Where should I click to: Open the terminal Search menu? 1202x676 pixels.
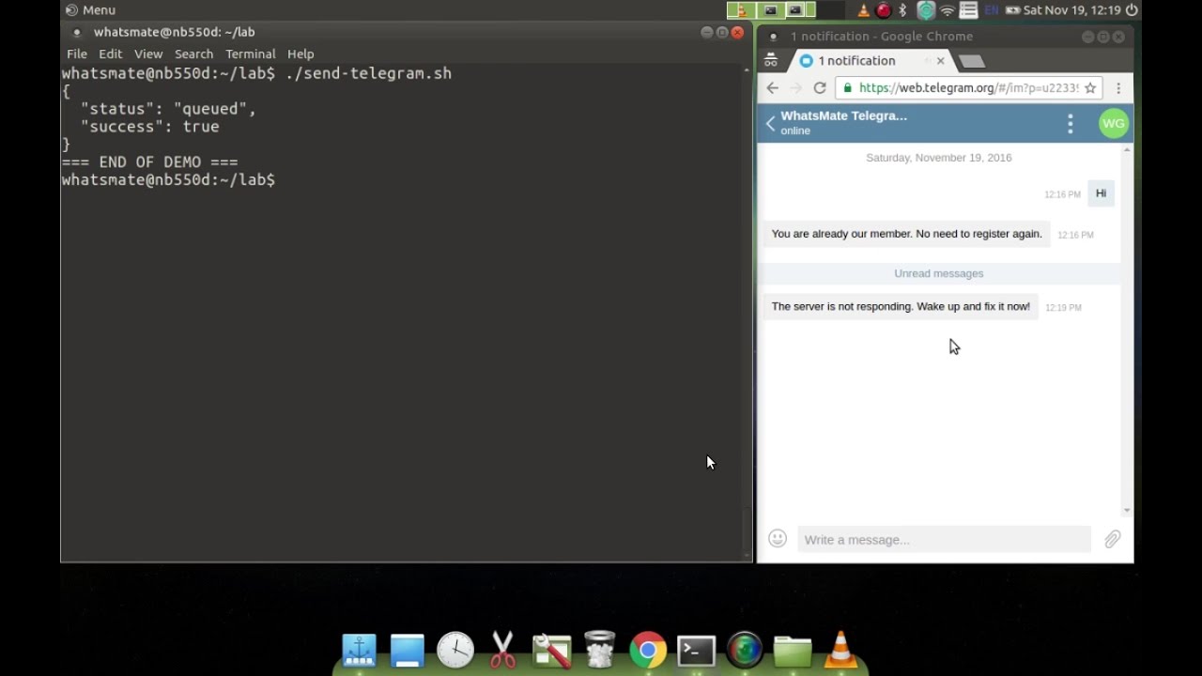[x=193, y=54]
